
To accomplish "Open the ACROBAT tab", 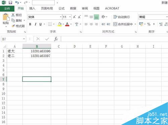I will point(112,8).
